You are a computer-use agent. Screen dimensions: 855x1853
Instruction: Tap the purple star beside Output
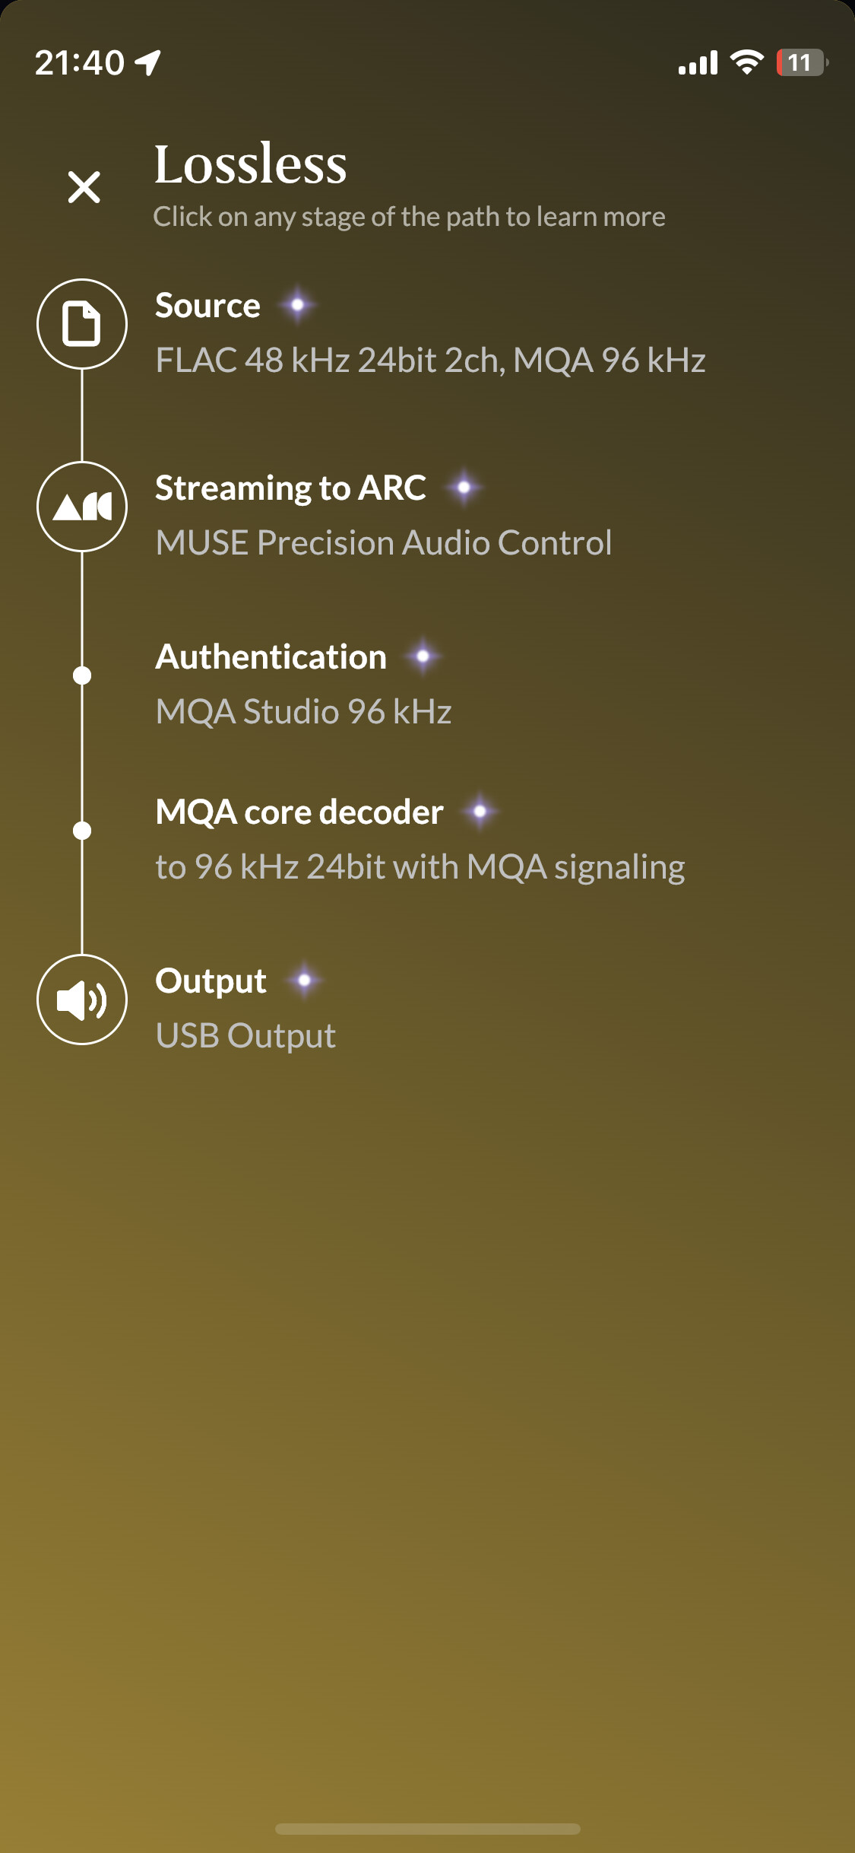pos(305,981)
